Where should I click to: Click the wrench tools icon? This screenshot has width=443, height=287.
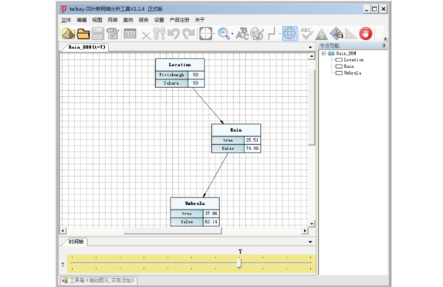pos(159,34)
